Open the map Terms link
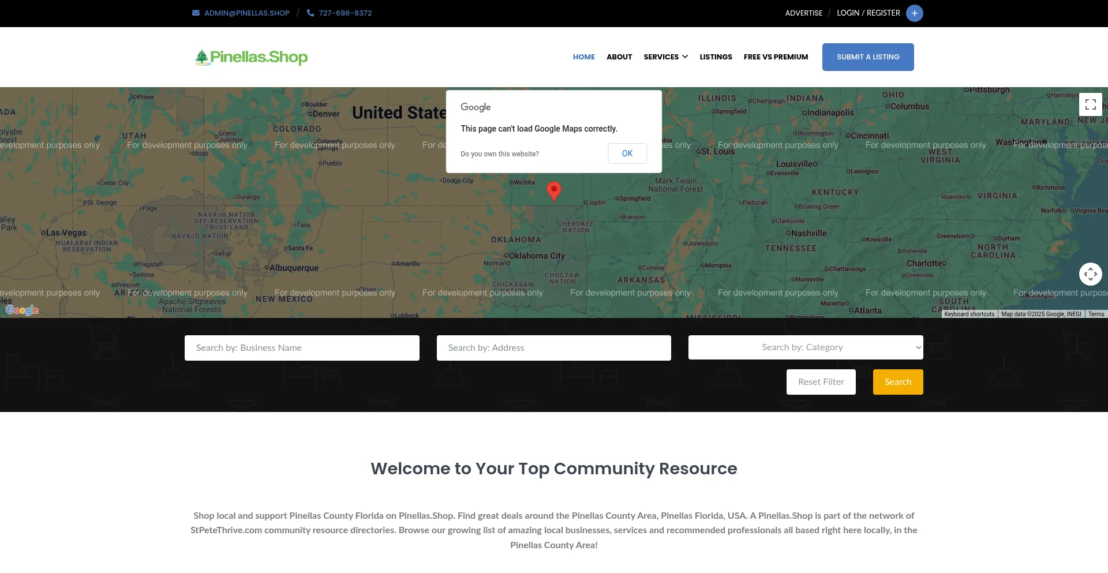1108x573 pixels. coord(1096,314)
